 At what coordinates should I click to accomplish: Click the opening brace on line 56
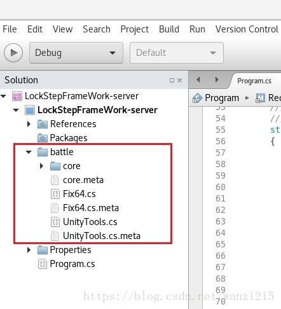(273, 142)
